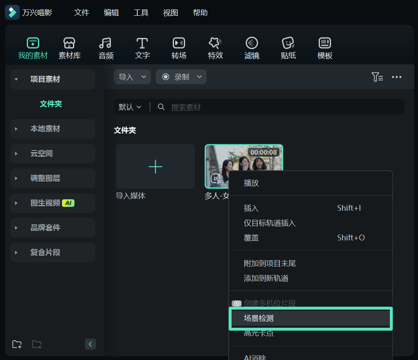Switch to the 素材库 media library

[x=69, y=47]
